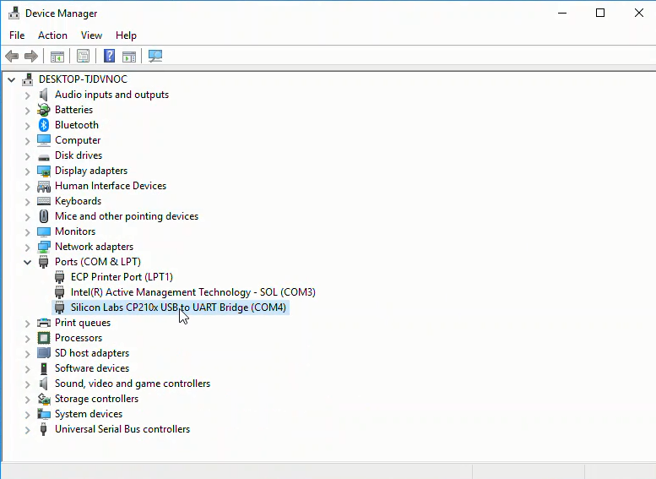Click Scan for hardware changes icon
The width and height of the screenshot is (656, 479).
(155, 56)
